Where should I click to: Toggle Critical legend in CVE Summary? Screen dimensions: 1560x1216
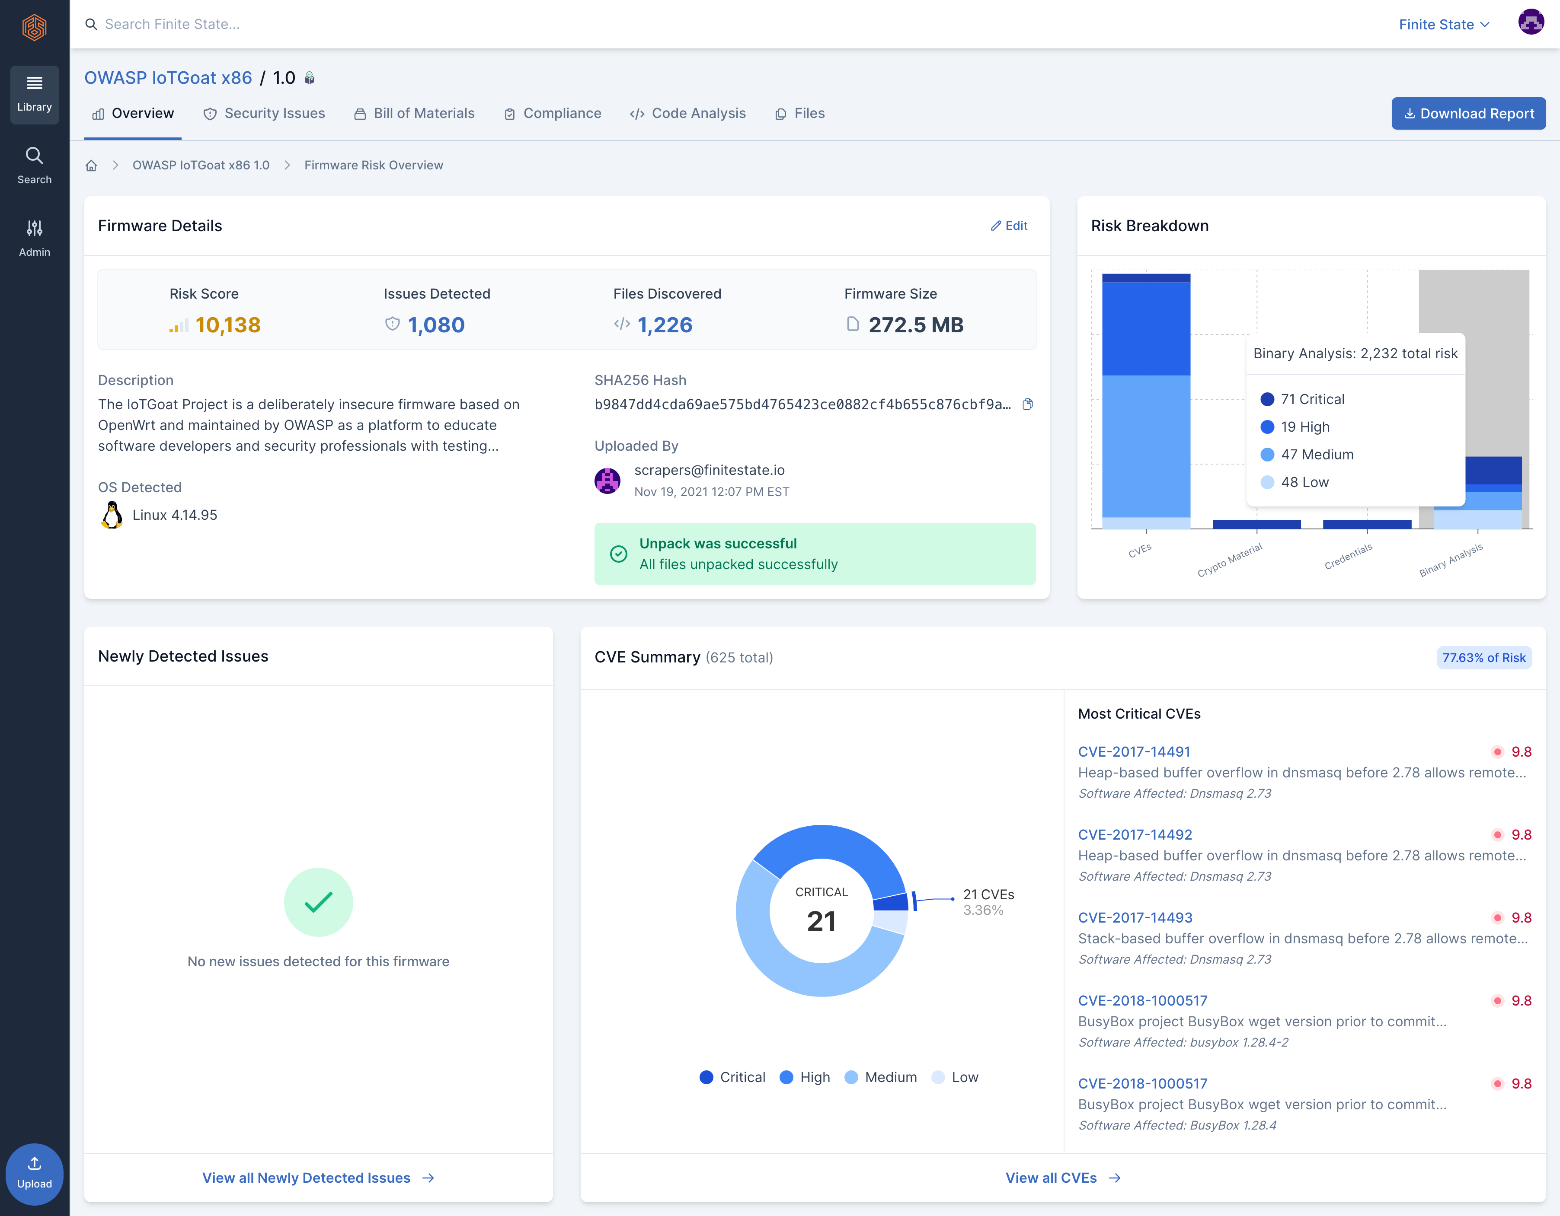pyautogui.click(x=732, y=1077)
